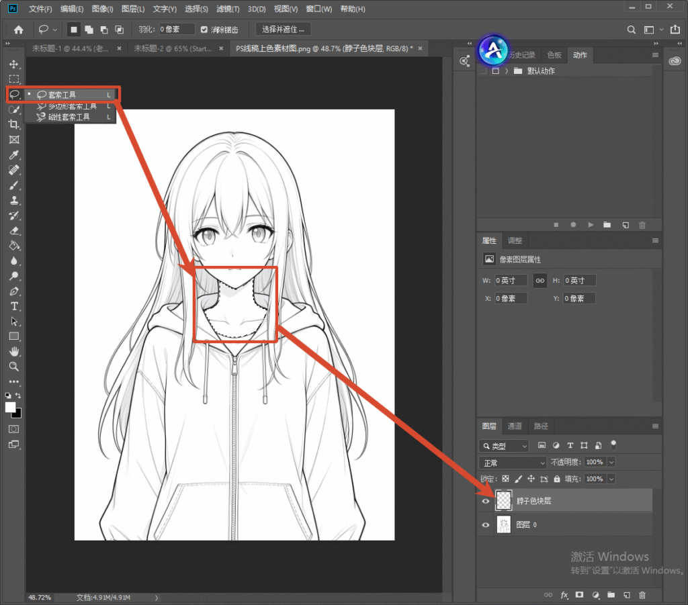
Task: Expand the 默认动作 action set
Action: [507, 71]
